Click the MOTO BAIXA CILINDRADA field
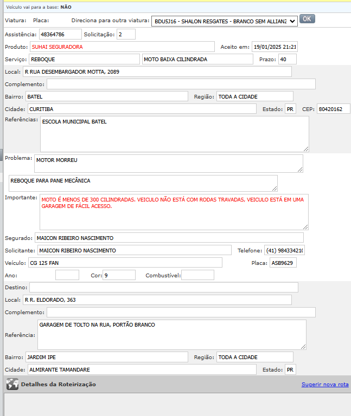 [x=197, y=59]
